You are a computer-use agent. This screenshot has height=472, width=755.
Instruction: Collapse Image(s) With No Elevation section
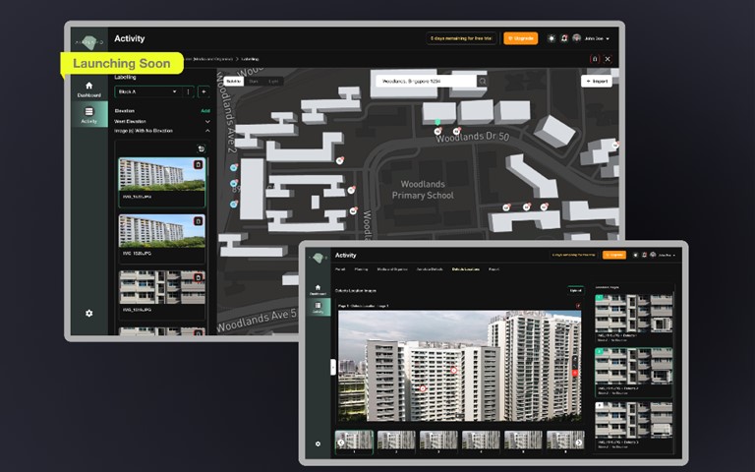point(206,130)
